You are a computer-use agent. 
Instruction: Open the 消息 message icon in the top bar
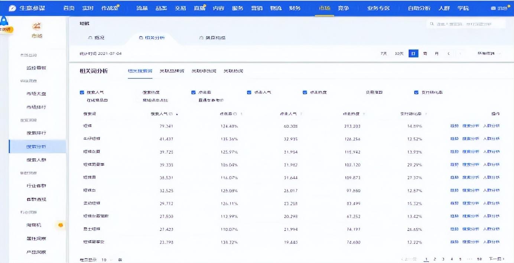[x=493, y=8]
